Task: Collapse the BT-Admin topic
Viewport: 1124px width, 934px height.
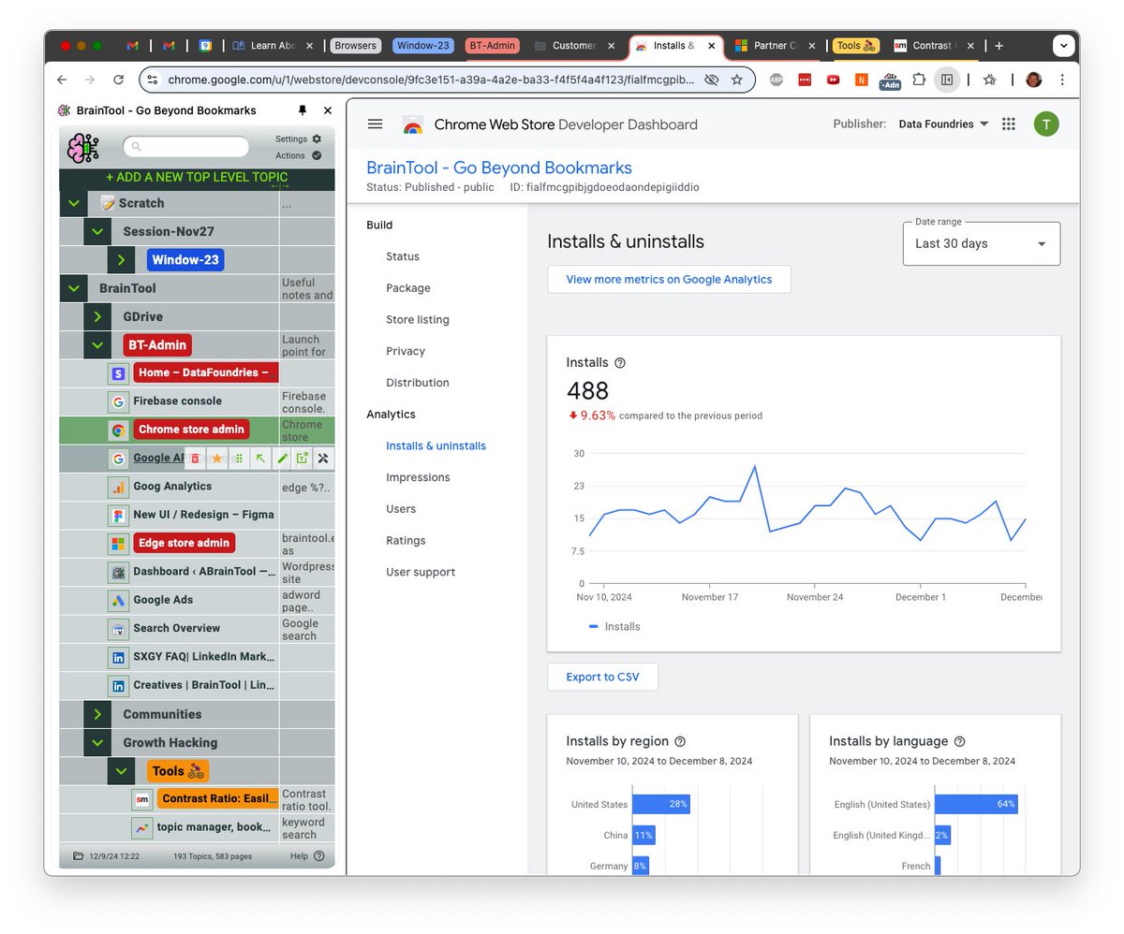Action: tap(96, 344)
